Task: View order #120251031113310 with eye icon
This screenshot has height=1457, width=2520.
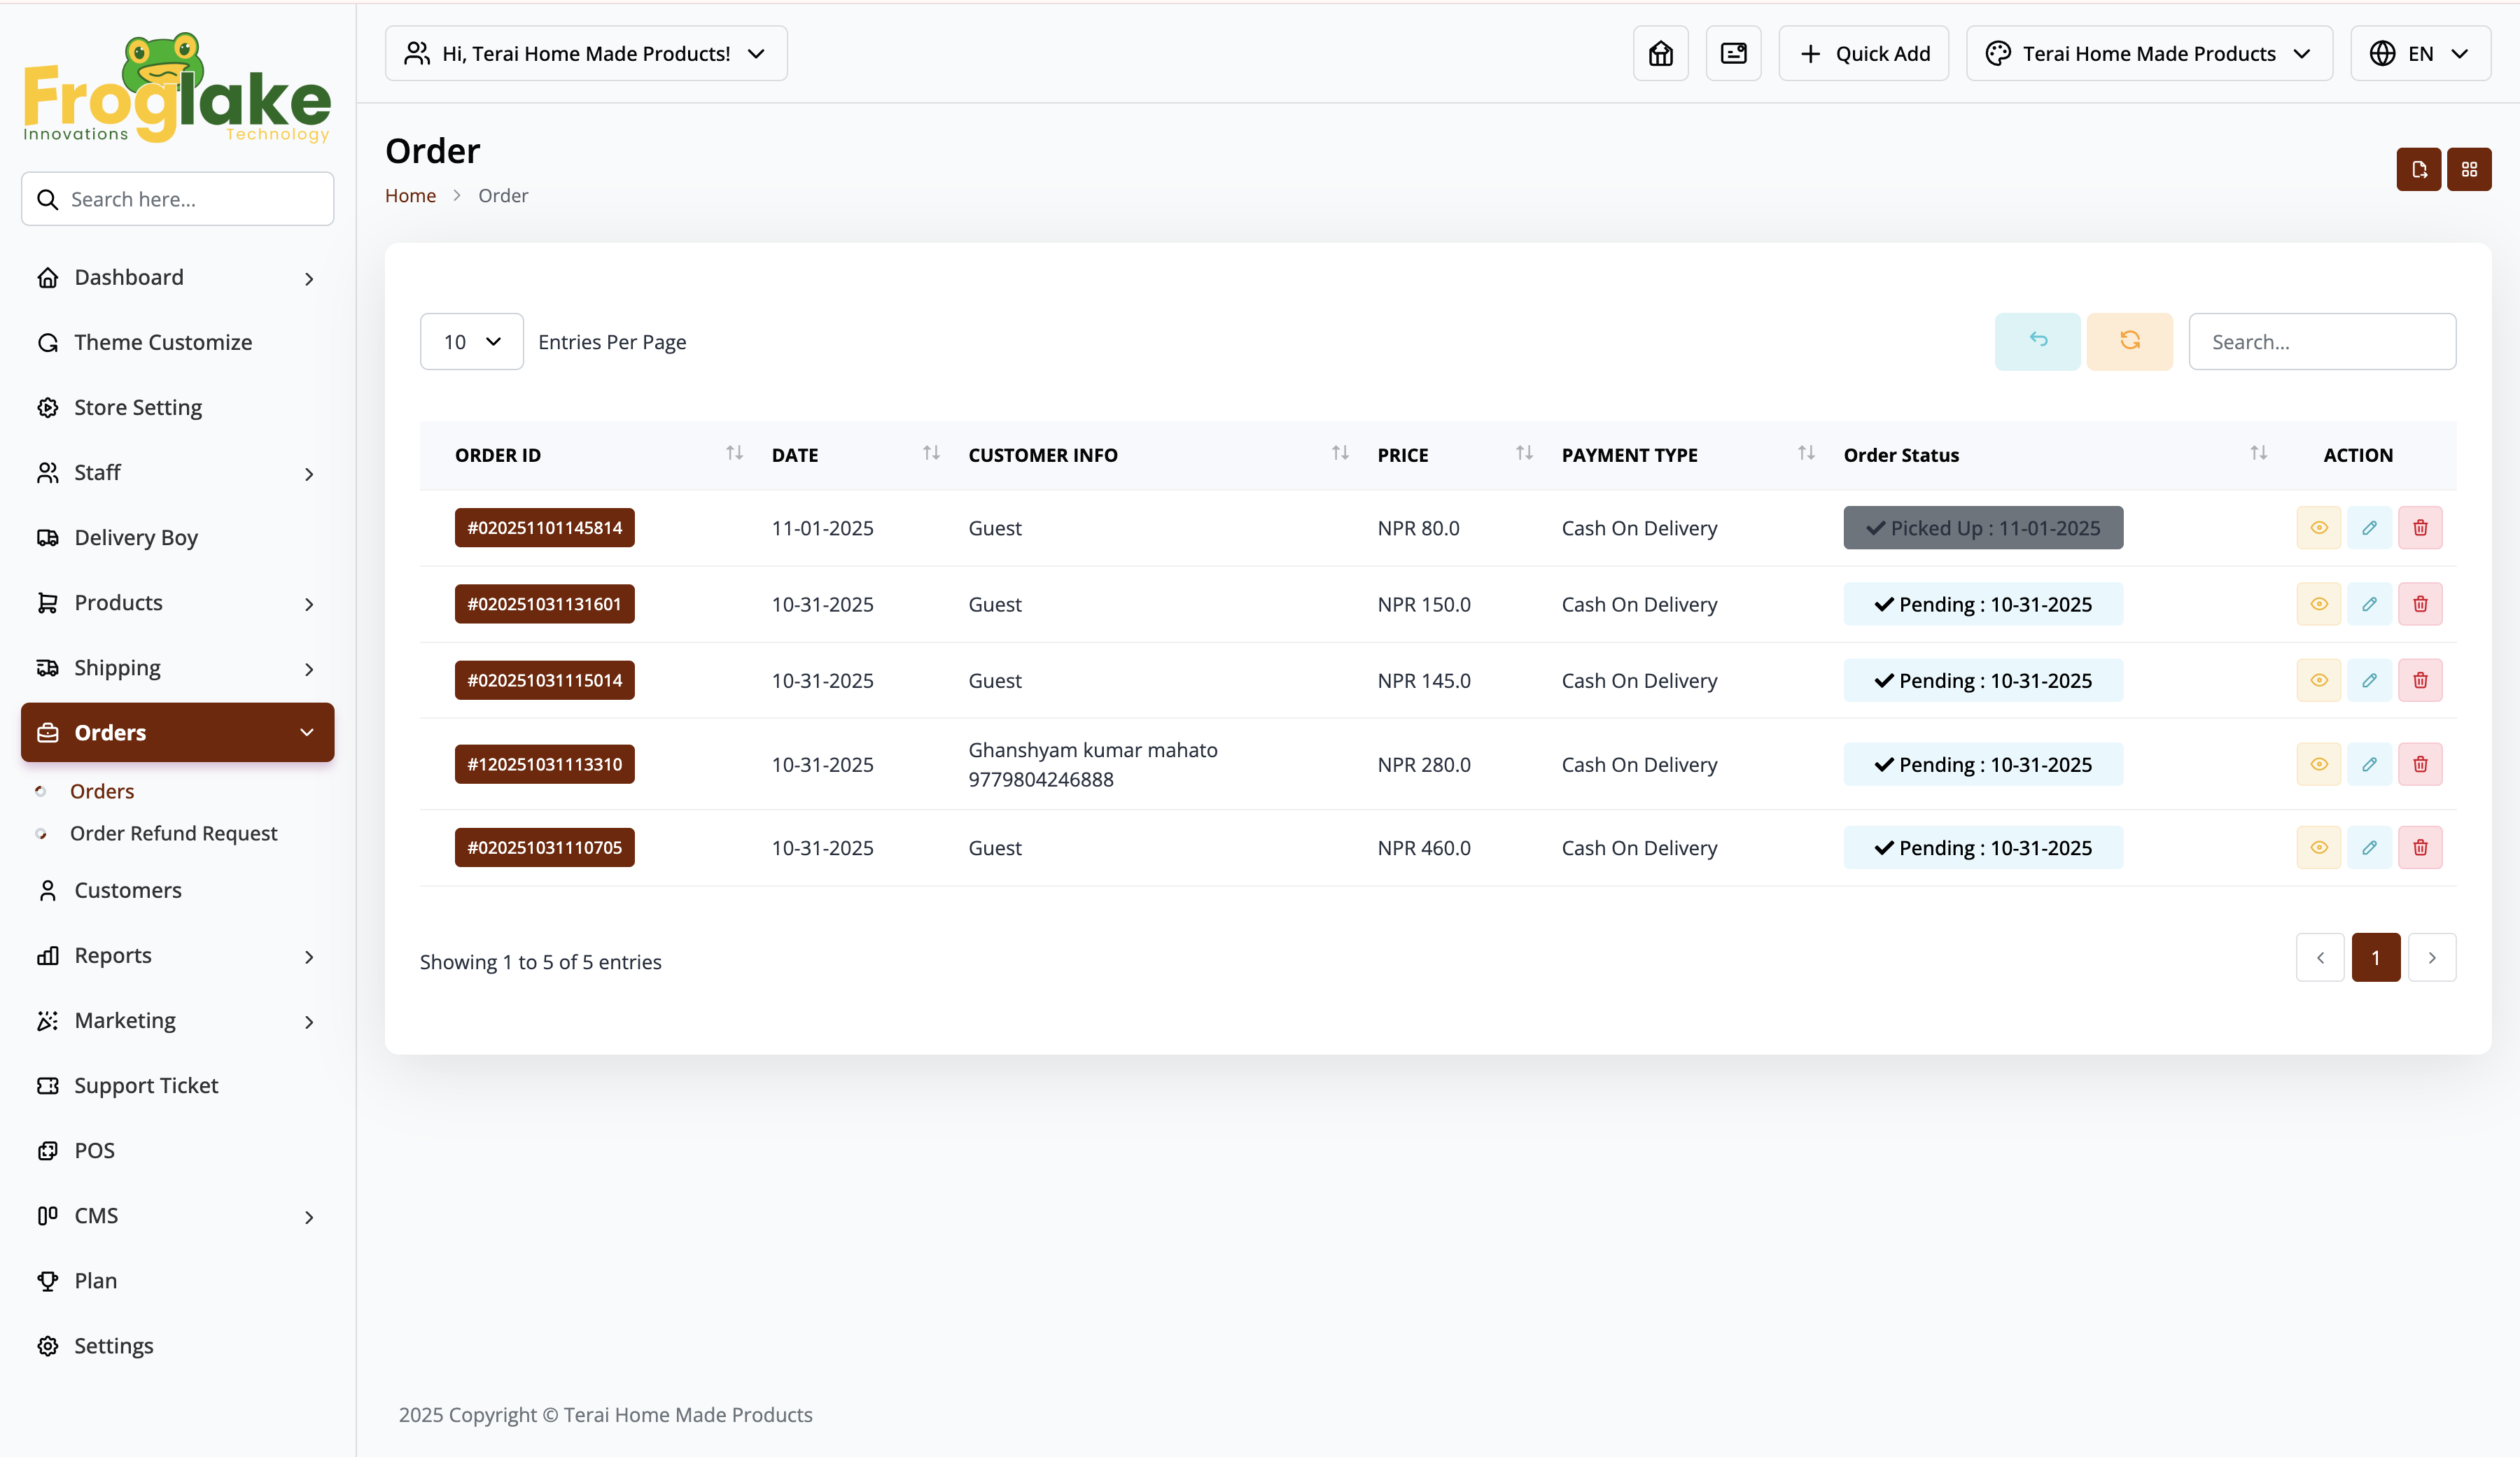Action: [2318, 764]
